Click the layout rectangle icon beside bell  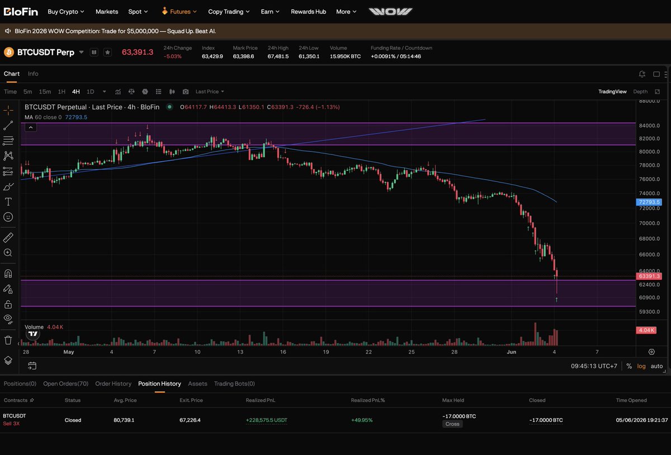(656, 74)
